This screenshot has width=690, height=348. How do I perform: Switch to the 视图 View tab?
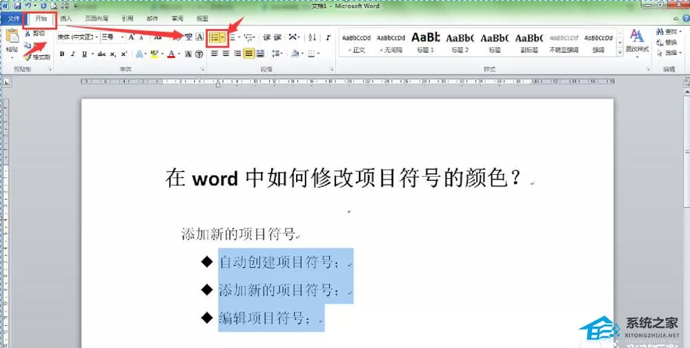point(202,19)
